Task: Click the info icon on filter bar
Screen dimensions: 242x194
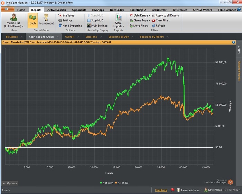Action: (233, 42)
